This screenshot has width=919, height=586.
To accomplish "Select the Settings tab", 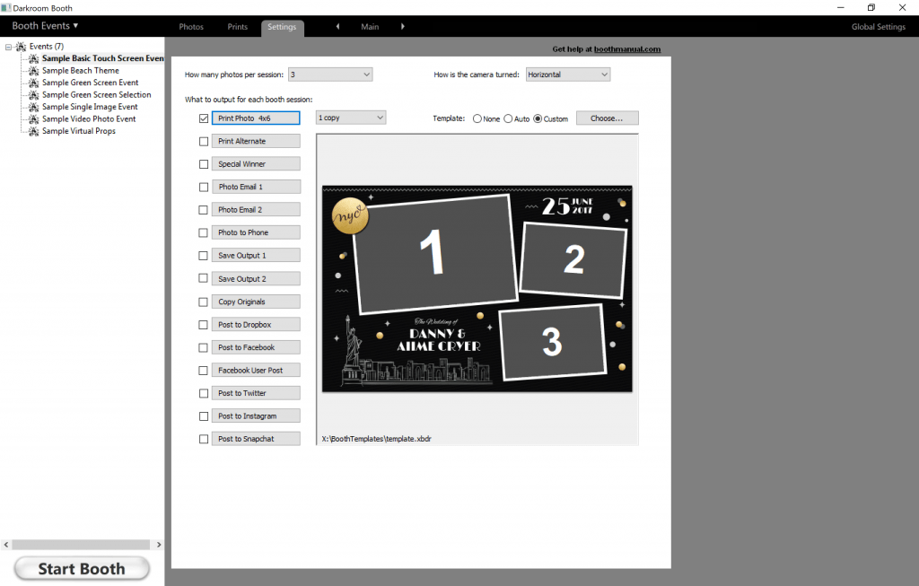I will coord(282,27).
